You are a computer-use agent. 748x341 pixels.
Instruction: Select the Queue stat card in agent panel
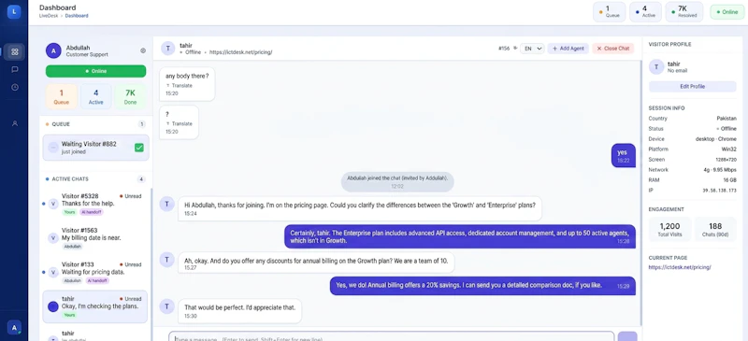click(x=62, y=97)
